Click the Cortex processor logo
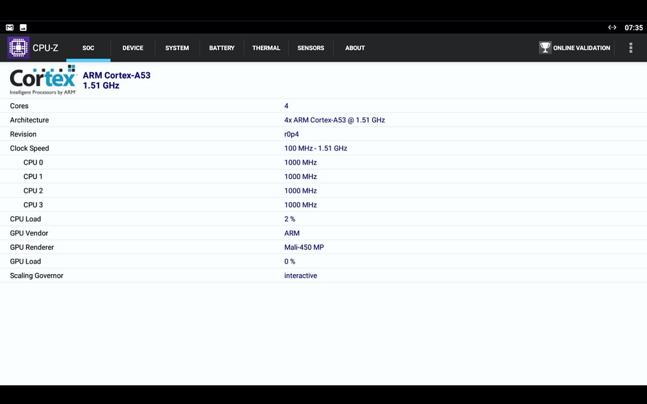The width and height of the screenshot is (647, 404). (x=43, y=80)
